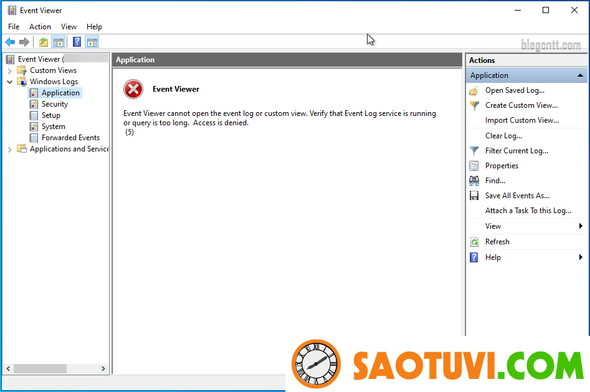Click the Applications and Services folder icon
Viewport: 590px width, 392px height.
click(x=22, y=149)
